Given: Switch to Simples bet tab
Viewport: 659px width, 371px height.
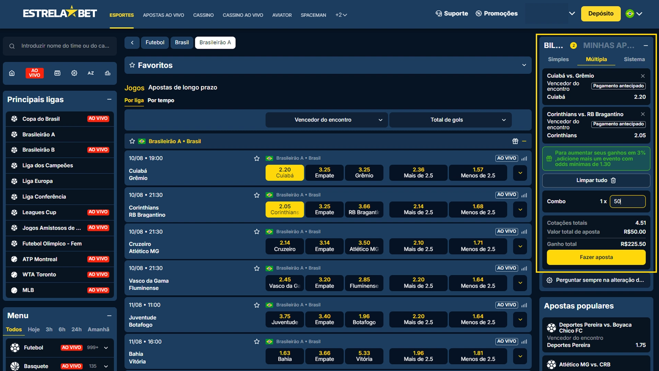Looking at the screenshot, I should (x=558, y=59).
